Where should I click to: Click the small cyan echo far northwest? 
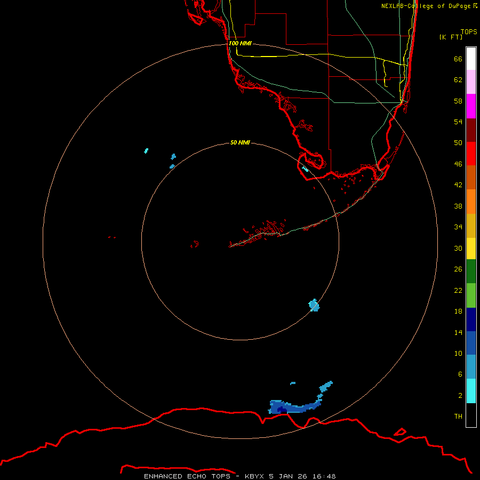coord(146,150)
